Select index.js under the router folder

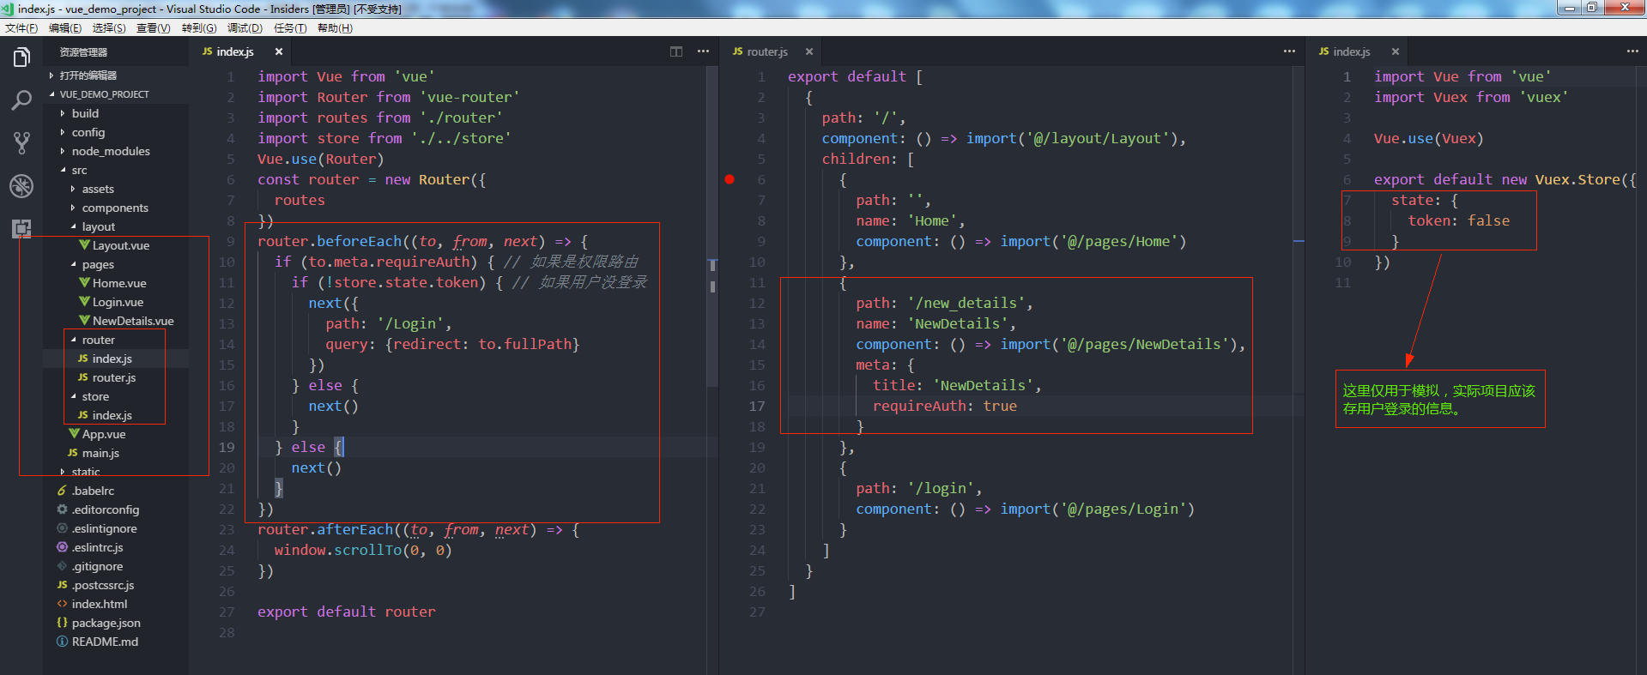116,359
